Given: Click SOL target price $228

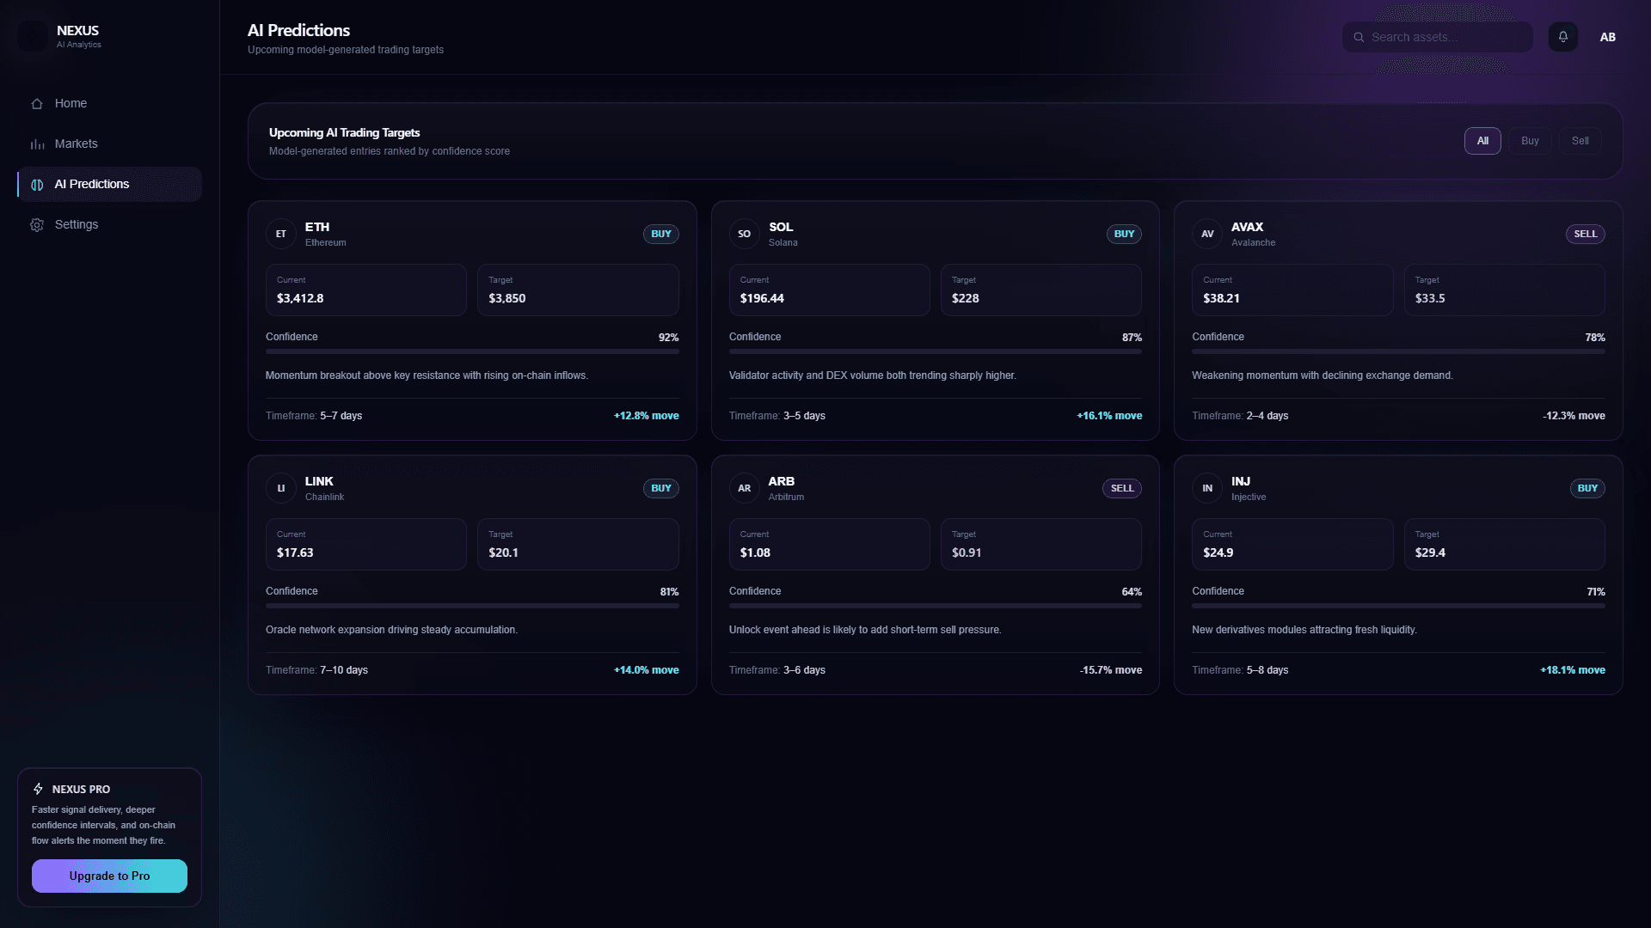Looking at the screenshot, I should (966, 298).
